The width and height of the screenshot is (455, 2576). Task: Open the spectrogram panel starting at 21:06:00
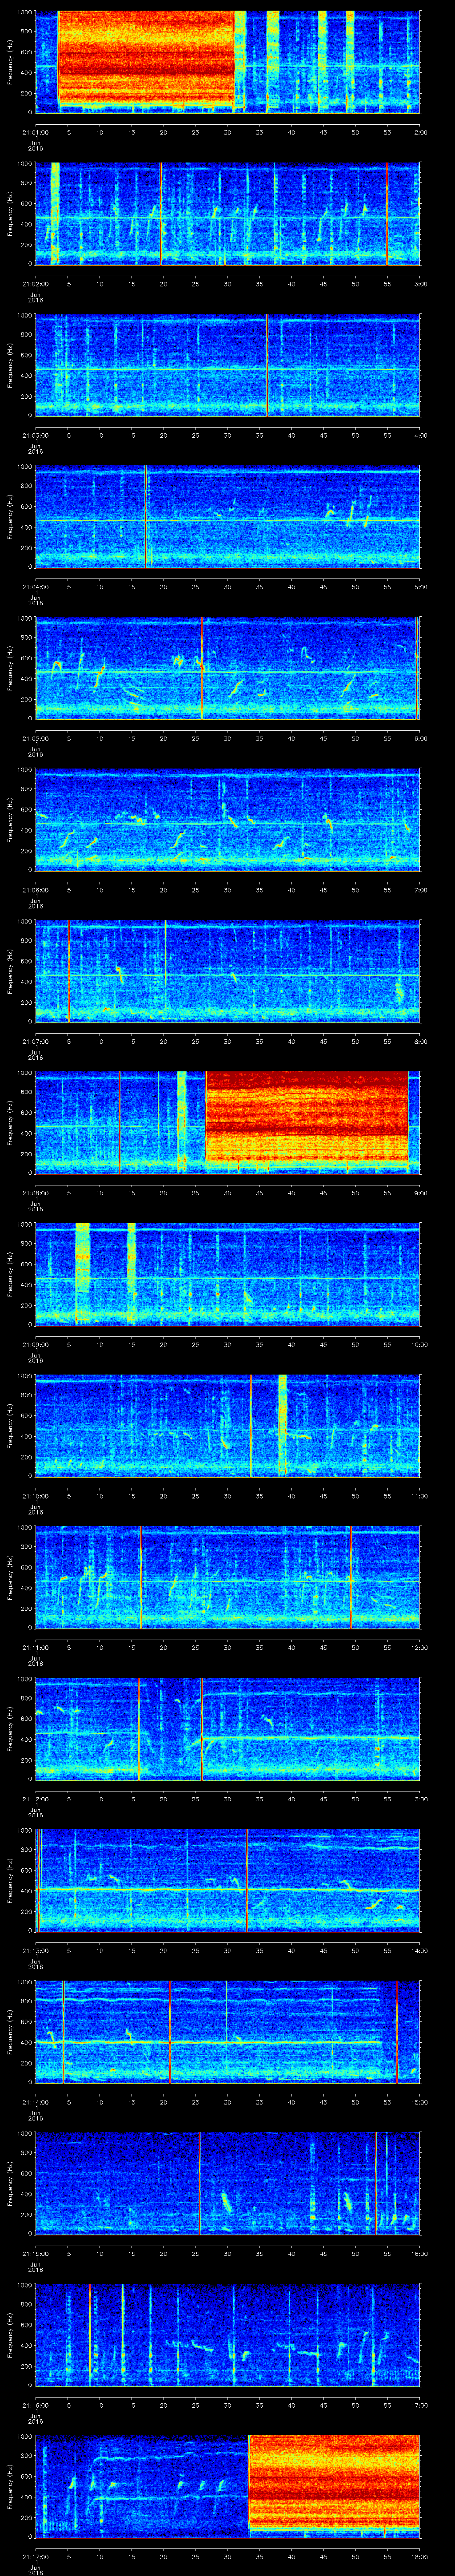point(227,820)
